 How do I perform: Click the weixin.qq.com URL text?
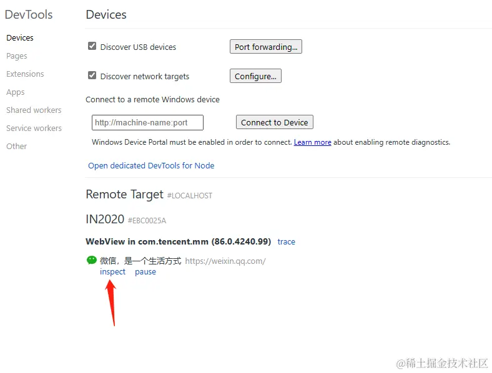pyautogui.click(x=225, y=261)
